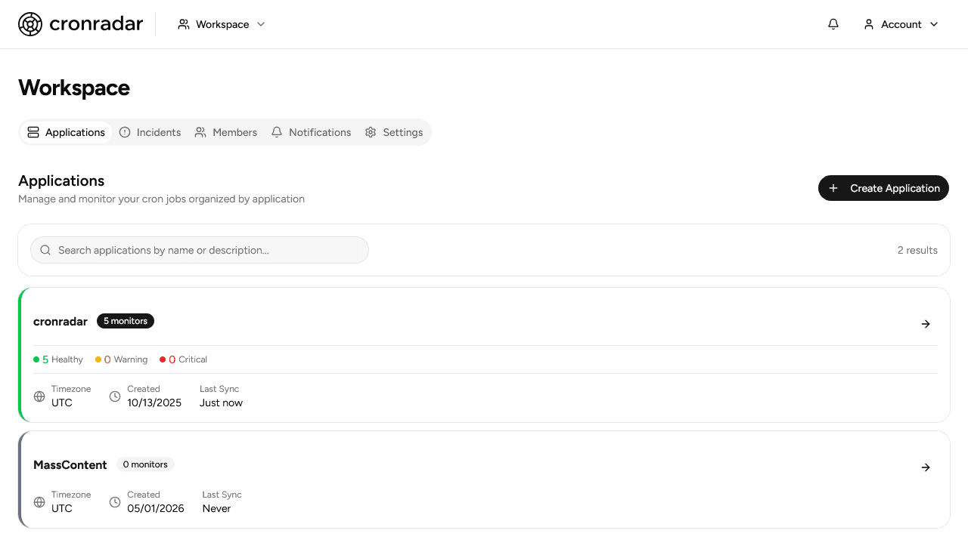This screenshot has height=552, width=968.
Task: Click the user icon next to Account
Action: click(869, 24)
